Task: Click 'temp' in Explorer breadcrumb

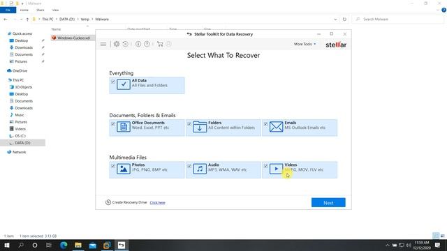Action: coord(85,19)
